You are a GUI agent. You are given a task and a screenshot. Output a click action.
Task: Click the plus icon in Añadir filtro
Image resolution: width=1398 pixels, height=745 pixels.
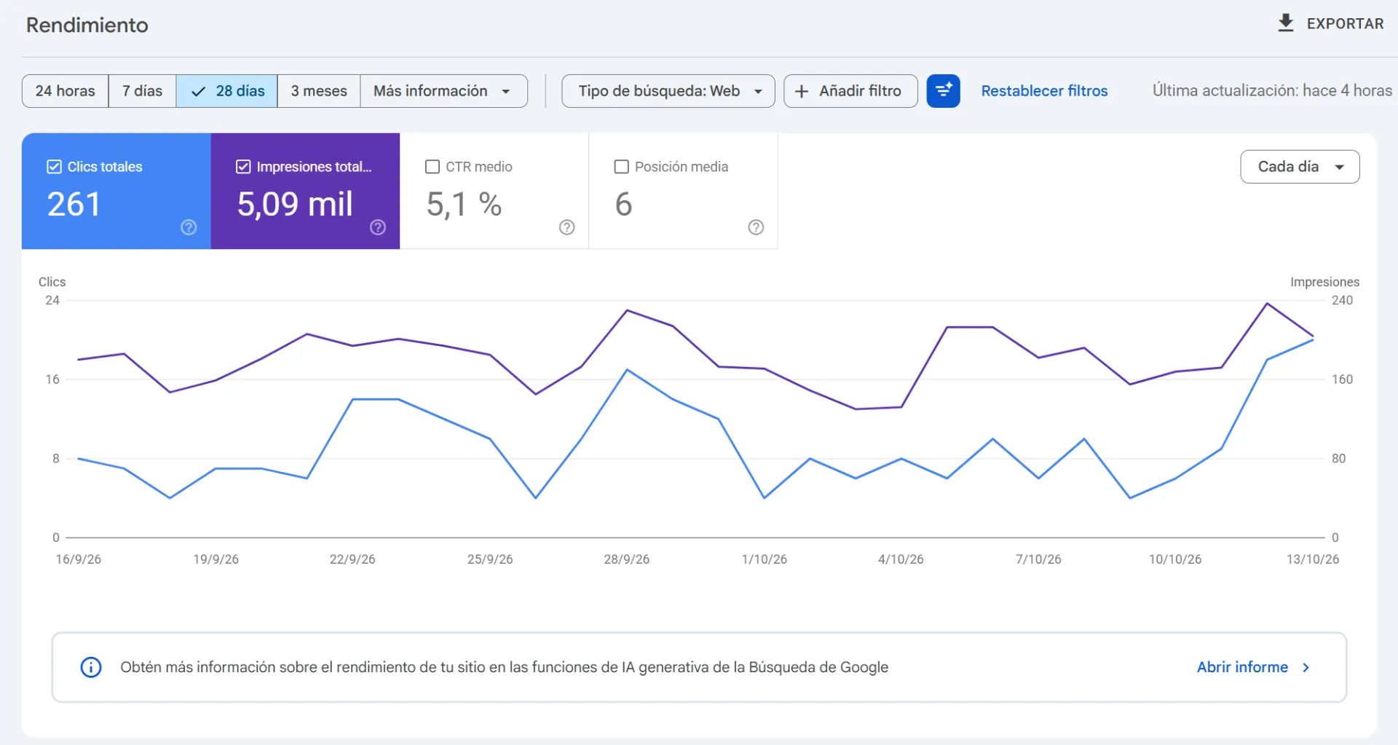[802, 91]
